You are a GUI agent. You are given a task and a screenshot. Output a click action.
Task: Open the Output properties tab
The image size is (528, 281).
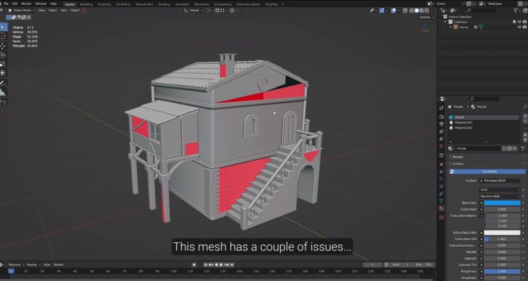click(x=442, y=124)
